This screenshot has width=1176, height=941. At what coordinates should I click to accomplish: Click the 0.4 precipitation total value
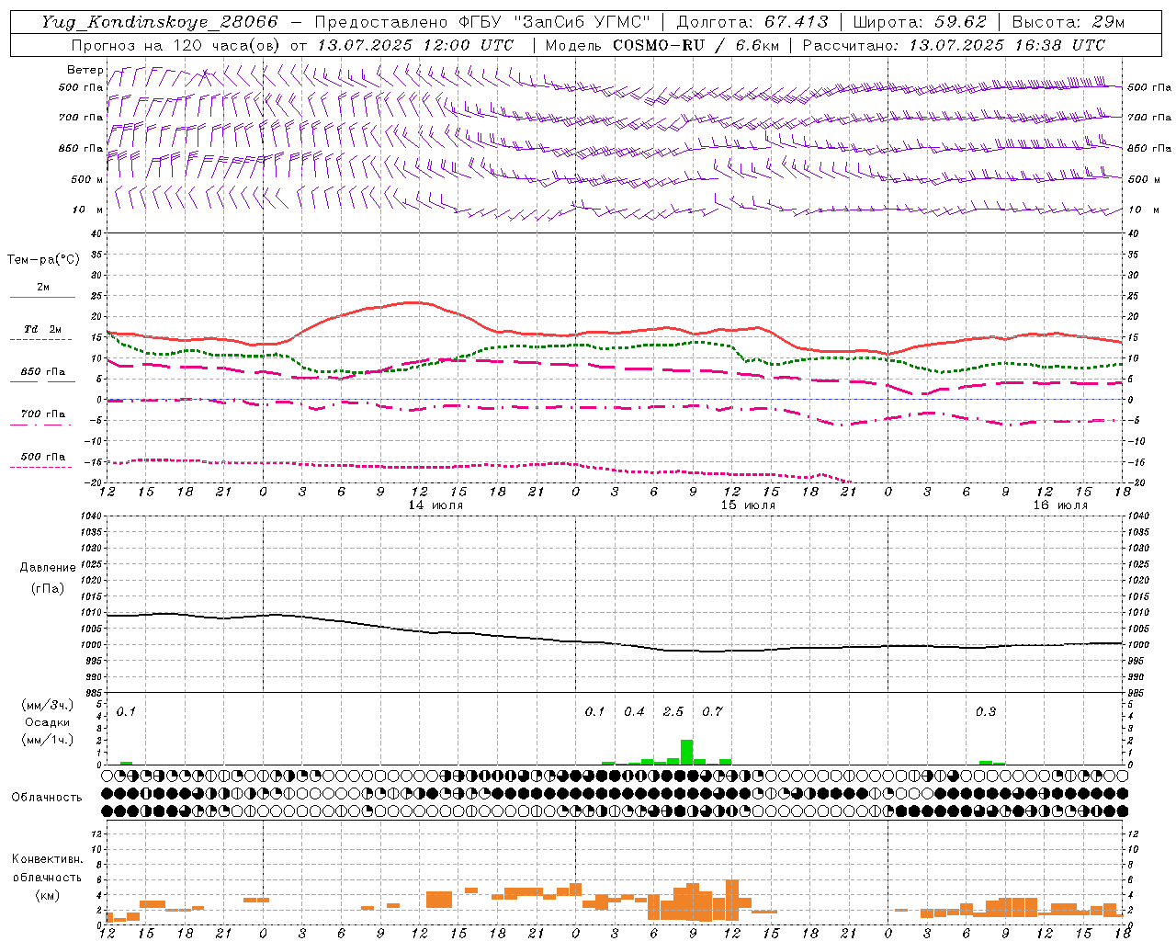[x=634, y=711]
